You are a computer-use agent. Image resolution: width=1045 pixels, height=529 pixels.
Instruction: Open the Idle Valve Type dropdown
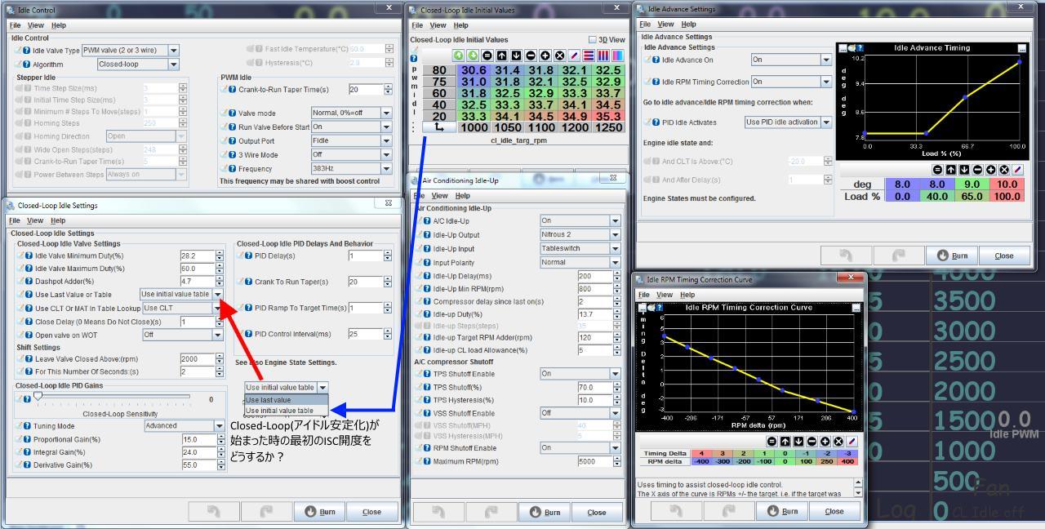pos(173,51)
